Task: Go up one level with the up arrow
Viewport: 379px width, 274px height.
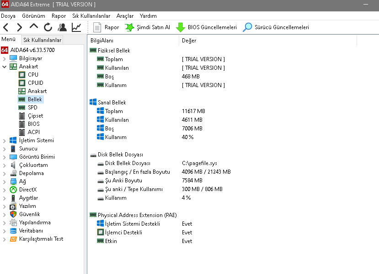Action: 33,26
